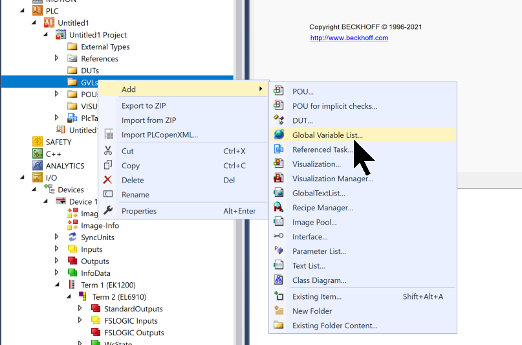Image resolution: width=522 pixels, height=345 pixels.
Task: Click the ANALYTICS node icon
Action: [x=38, y=166]
